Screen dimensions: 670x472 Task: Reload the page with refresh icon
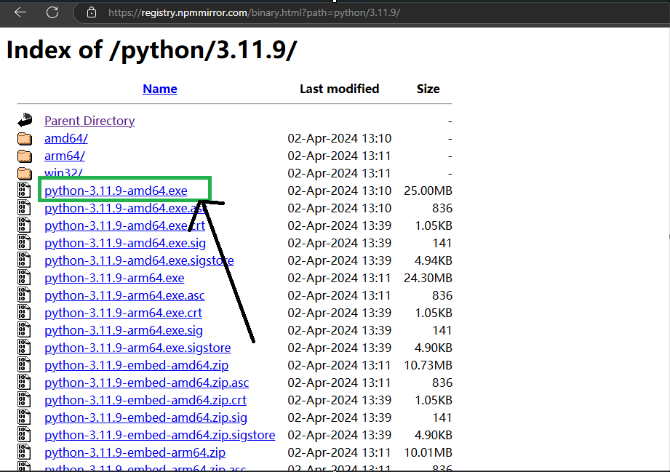52,12
